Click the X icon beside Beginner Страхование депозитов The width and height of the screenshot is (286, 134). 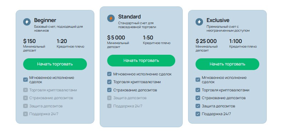point(25,98)
